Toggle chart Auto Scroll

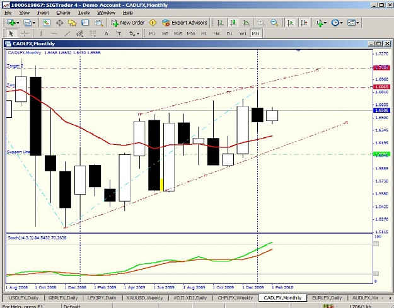291,23
